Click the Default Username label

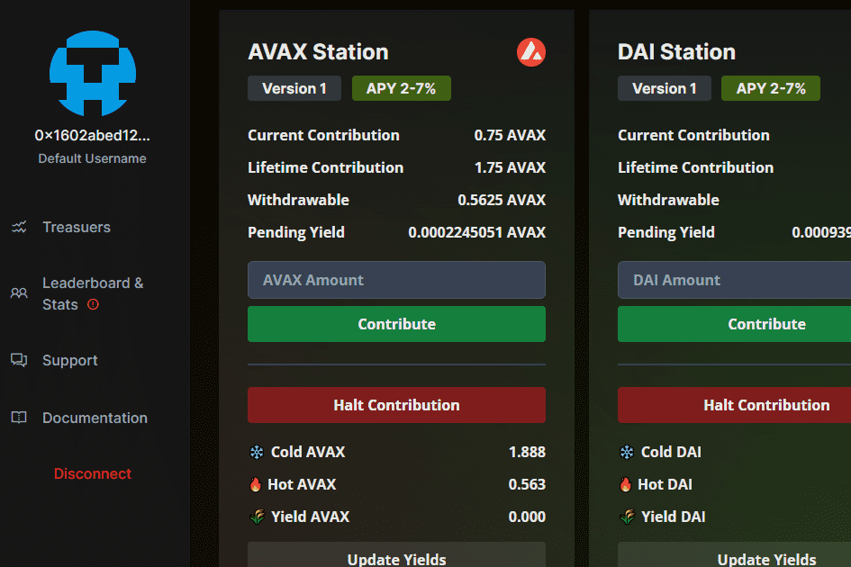tap(92, 158)
